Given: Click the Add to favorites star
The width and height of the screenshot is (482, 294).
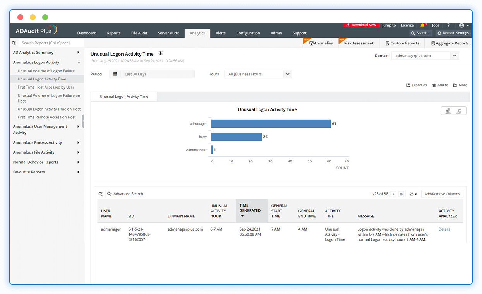Looking at the screenshot, I should (440, 85).
